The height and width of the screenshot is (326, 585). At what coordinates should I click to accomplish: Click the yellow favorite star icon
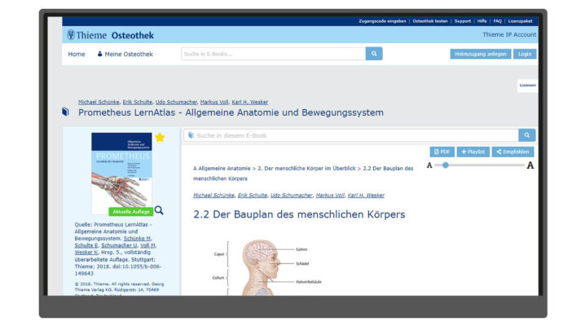(x=160, y=138)
